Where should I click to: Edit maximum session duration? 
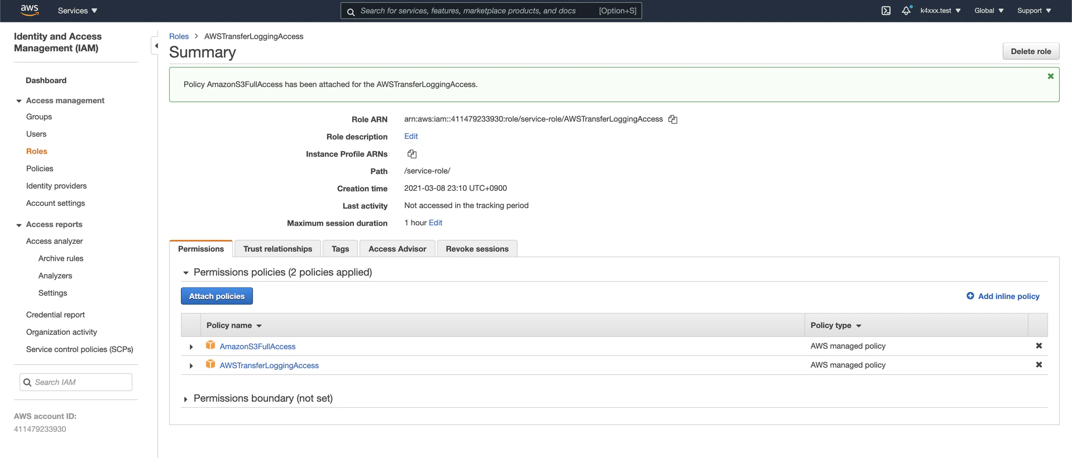pos(435,223)
